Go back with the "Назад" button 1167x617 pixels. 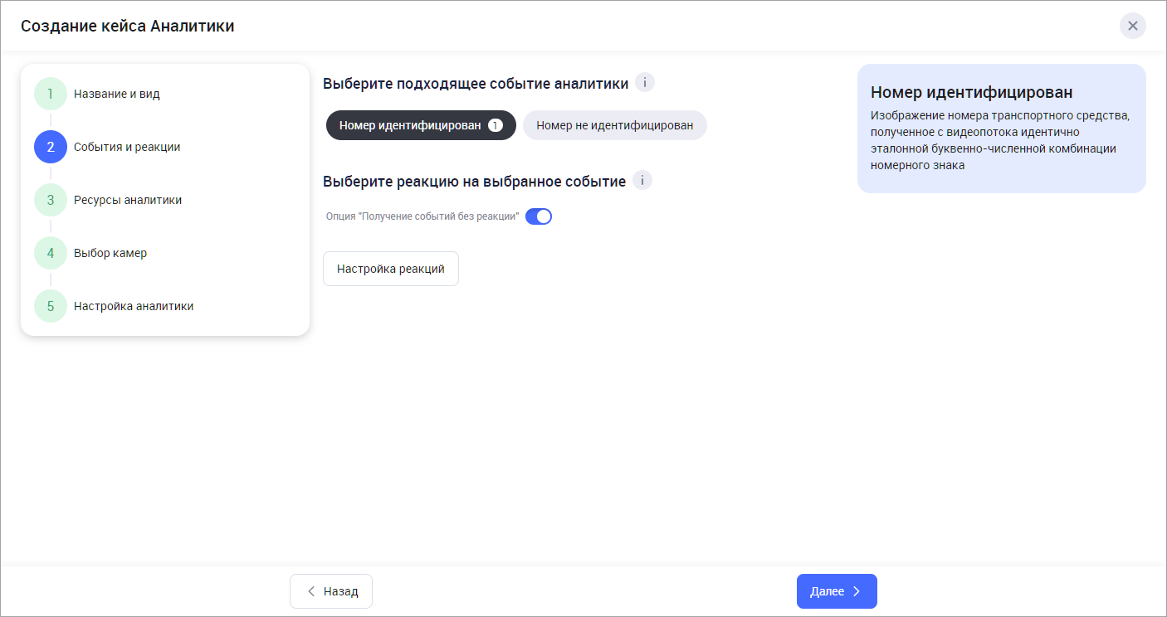[331, 591]
